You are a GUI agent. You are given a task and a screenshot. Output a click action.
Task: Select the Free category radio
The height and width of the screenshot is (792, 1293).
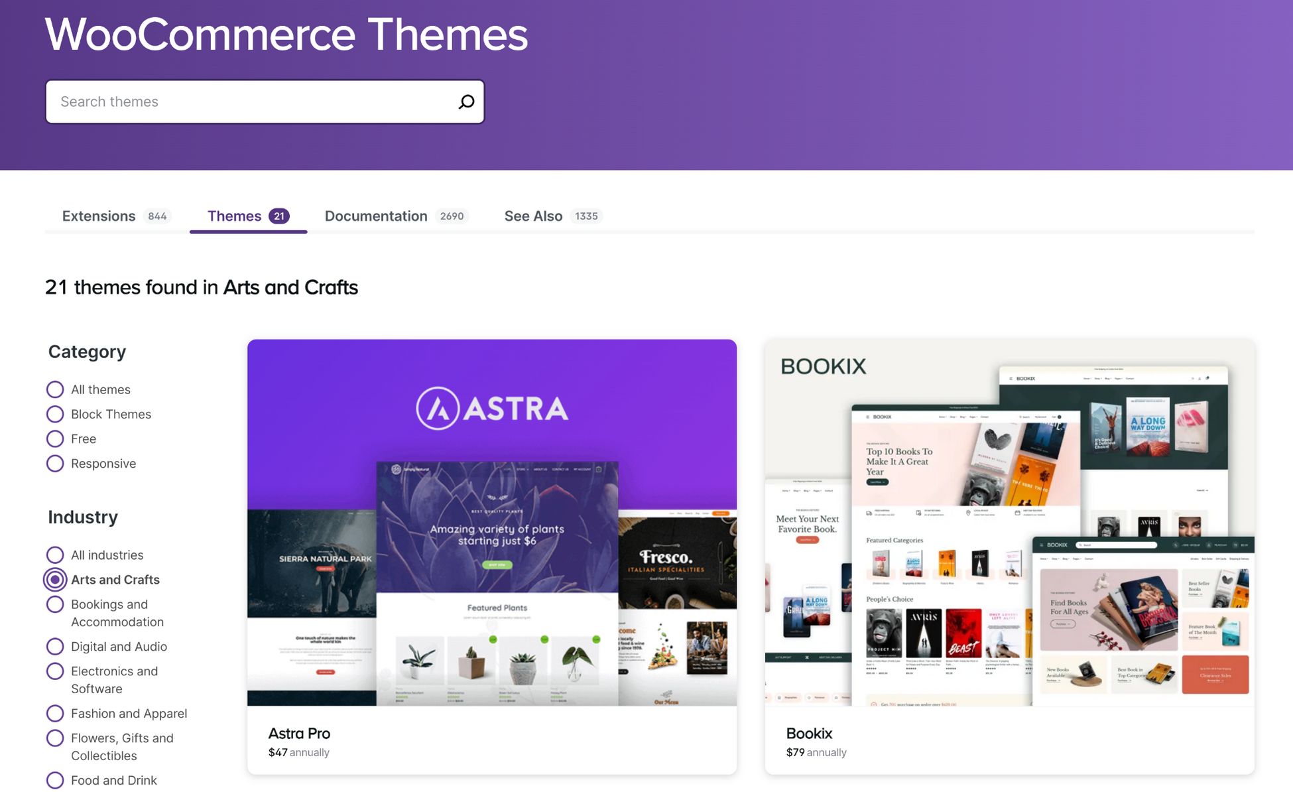coord(55,438)
